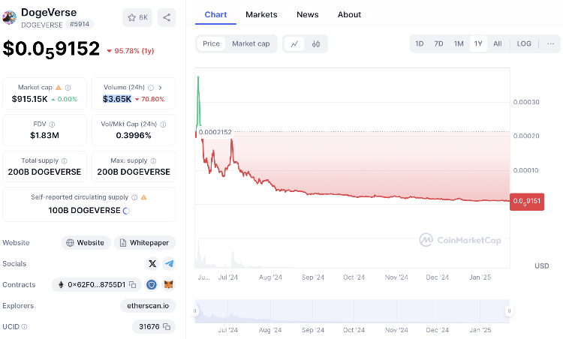Switch to the News tab
Image resolution: width=563 pixels, height=339 pixels.
click(x=307, y=15)
